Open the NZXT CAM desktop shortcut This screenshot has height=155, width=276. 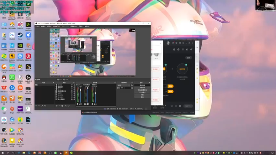[x=20, y=109]
